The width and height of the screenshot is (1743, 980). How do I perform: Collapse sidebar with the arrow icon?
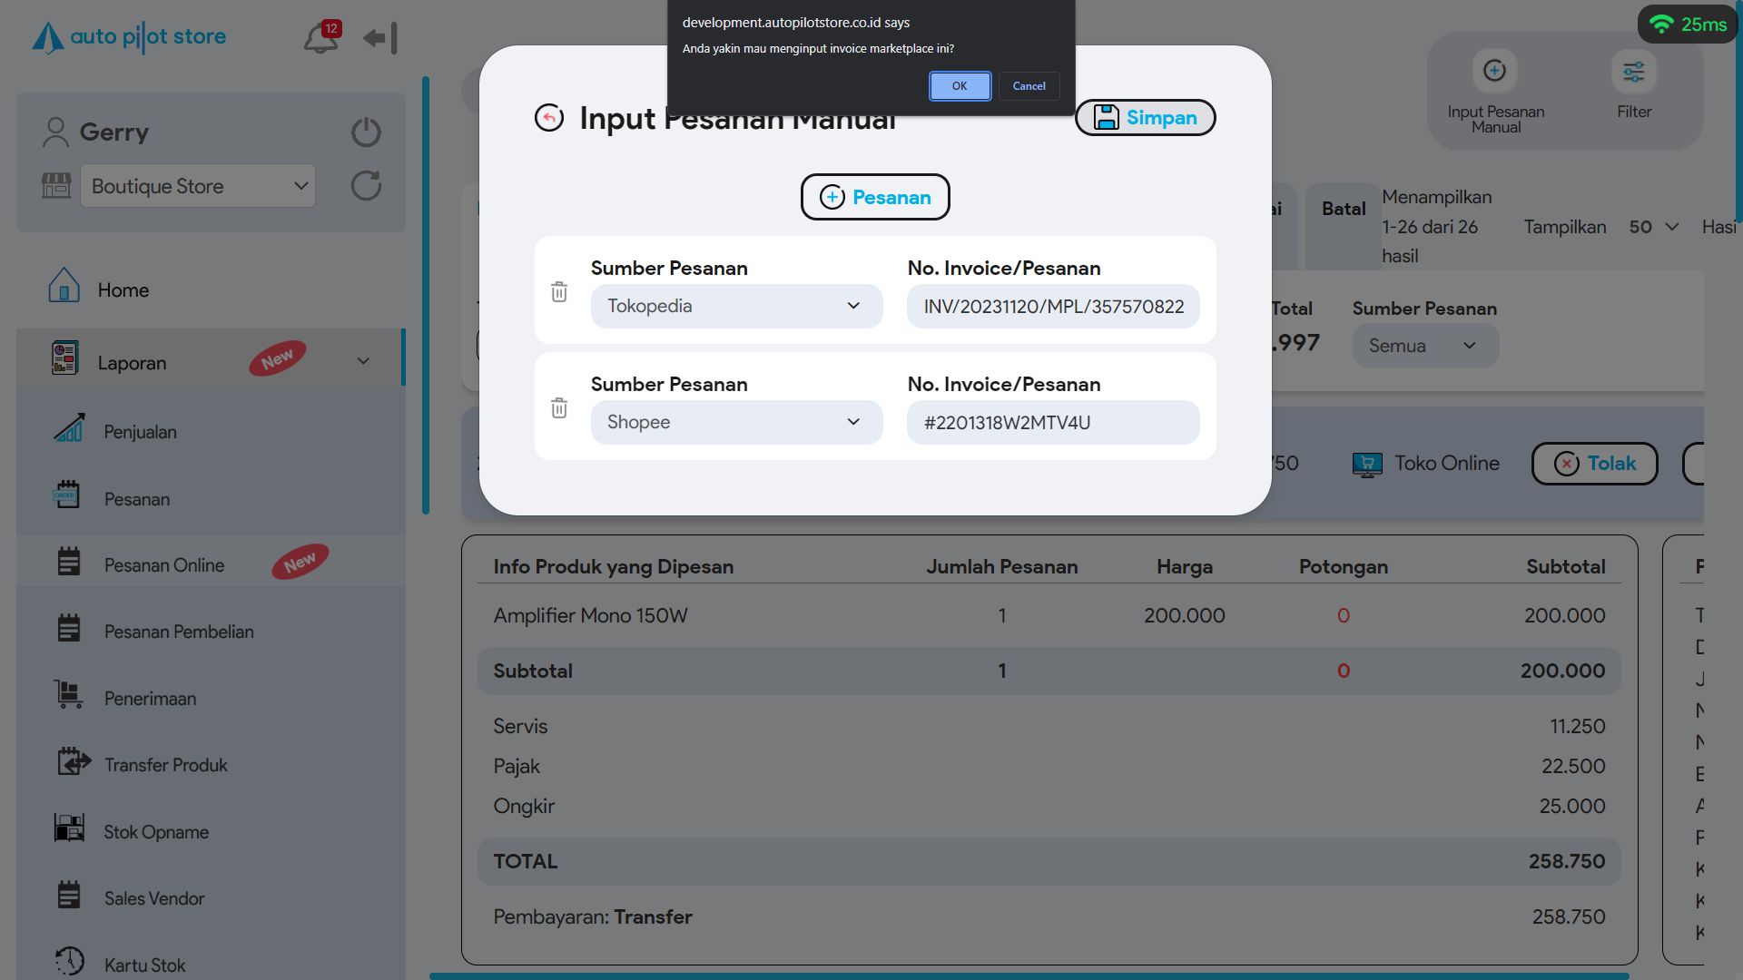[x=380, y=38]
